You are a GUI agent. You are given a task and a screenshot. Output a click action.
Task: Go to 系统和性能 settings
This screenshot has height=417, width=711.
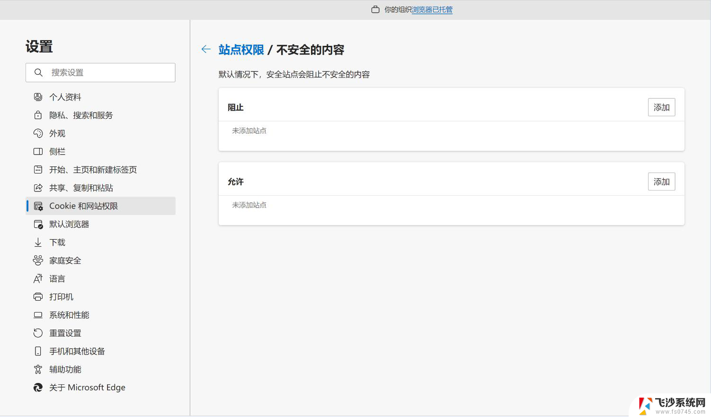pyautogui.click(x=100, y=315)
